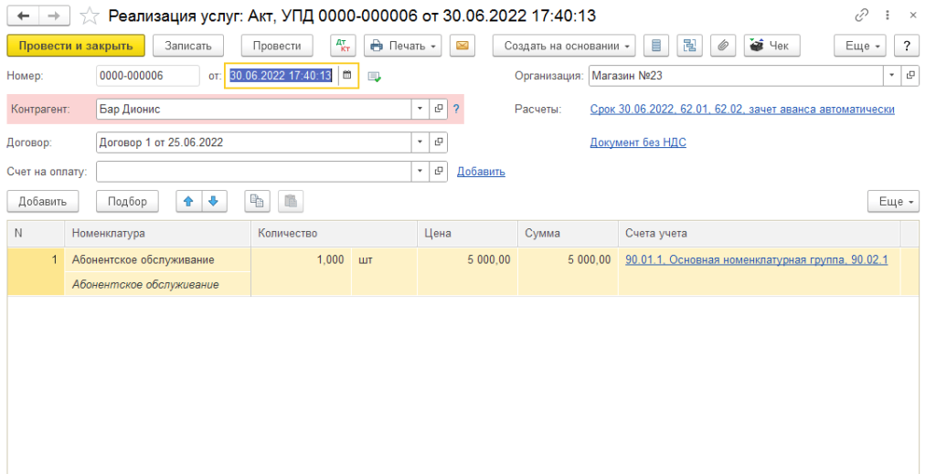This screenshot has height=474, width=936.
Task: Paste rows from clipboard
Action: pos(291,202)
